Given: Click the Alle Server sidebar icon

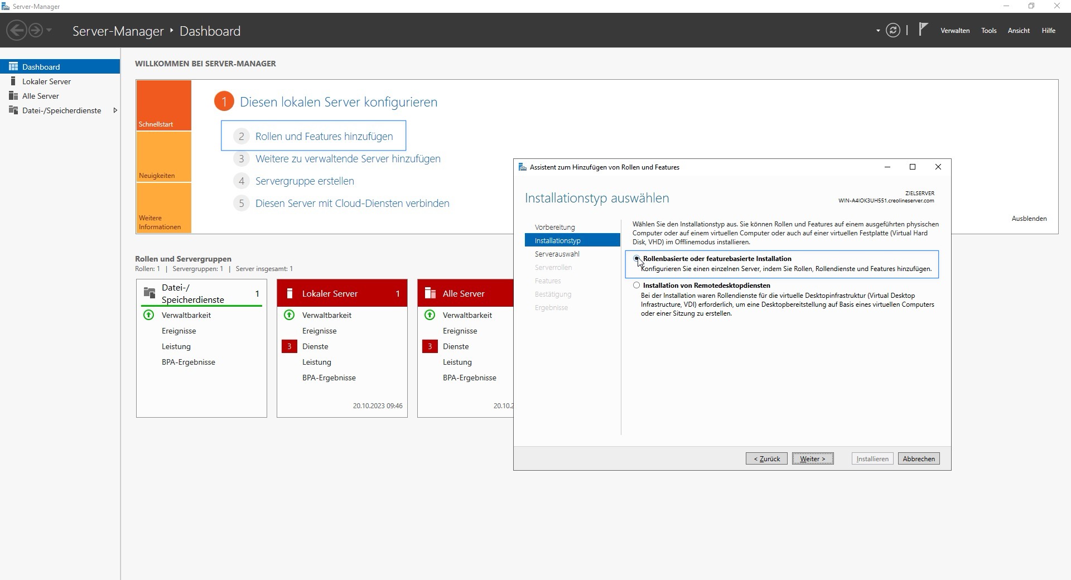Looking at the screenshot, I should (13, 96).
